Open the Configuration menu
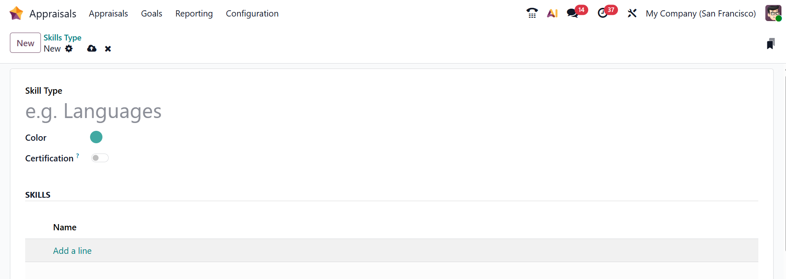The height and width of the screenshot is (279, 786). click(252, 14)
